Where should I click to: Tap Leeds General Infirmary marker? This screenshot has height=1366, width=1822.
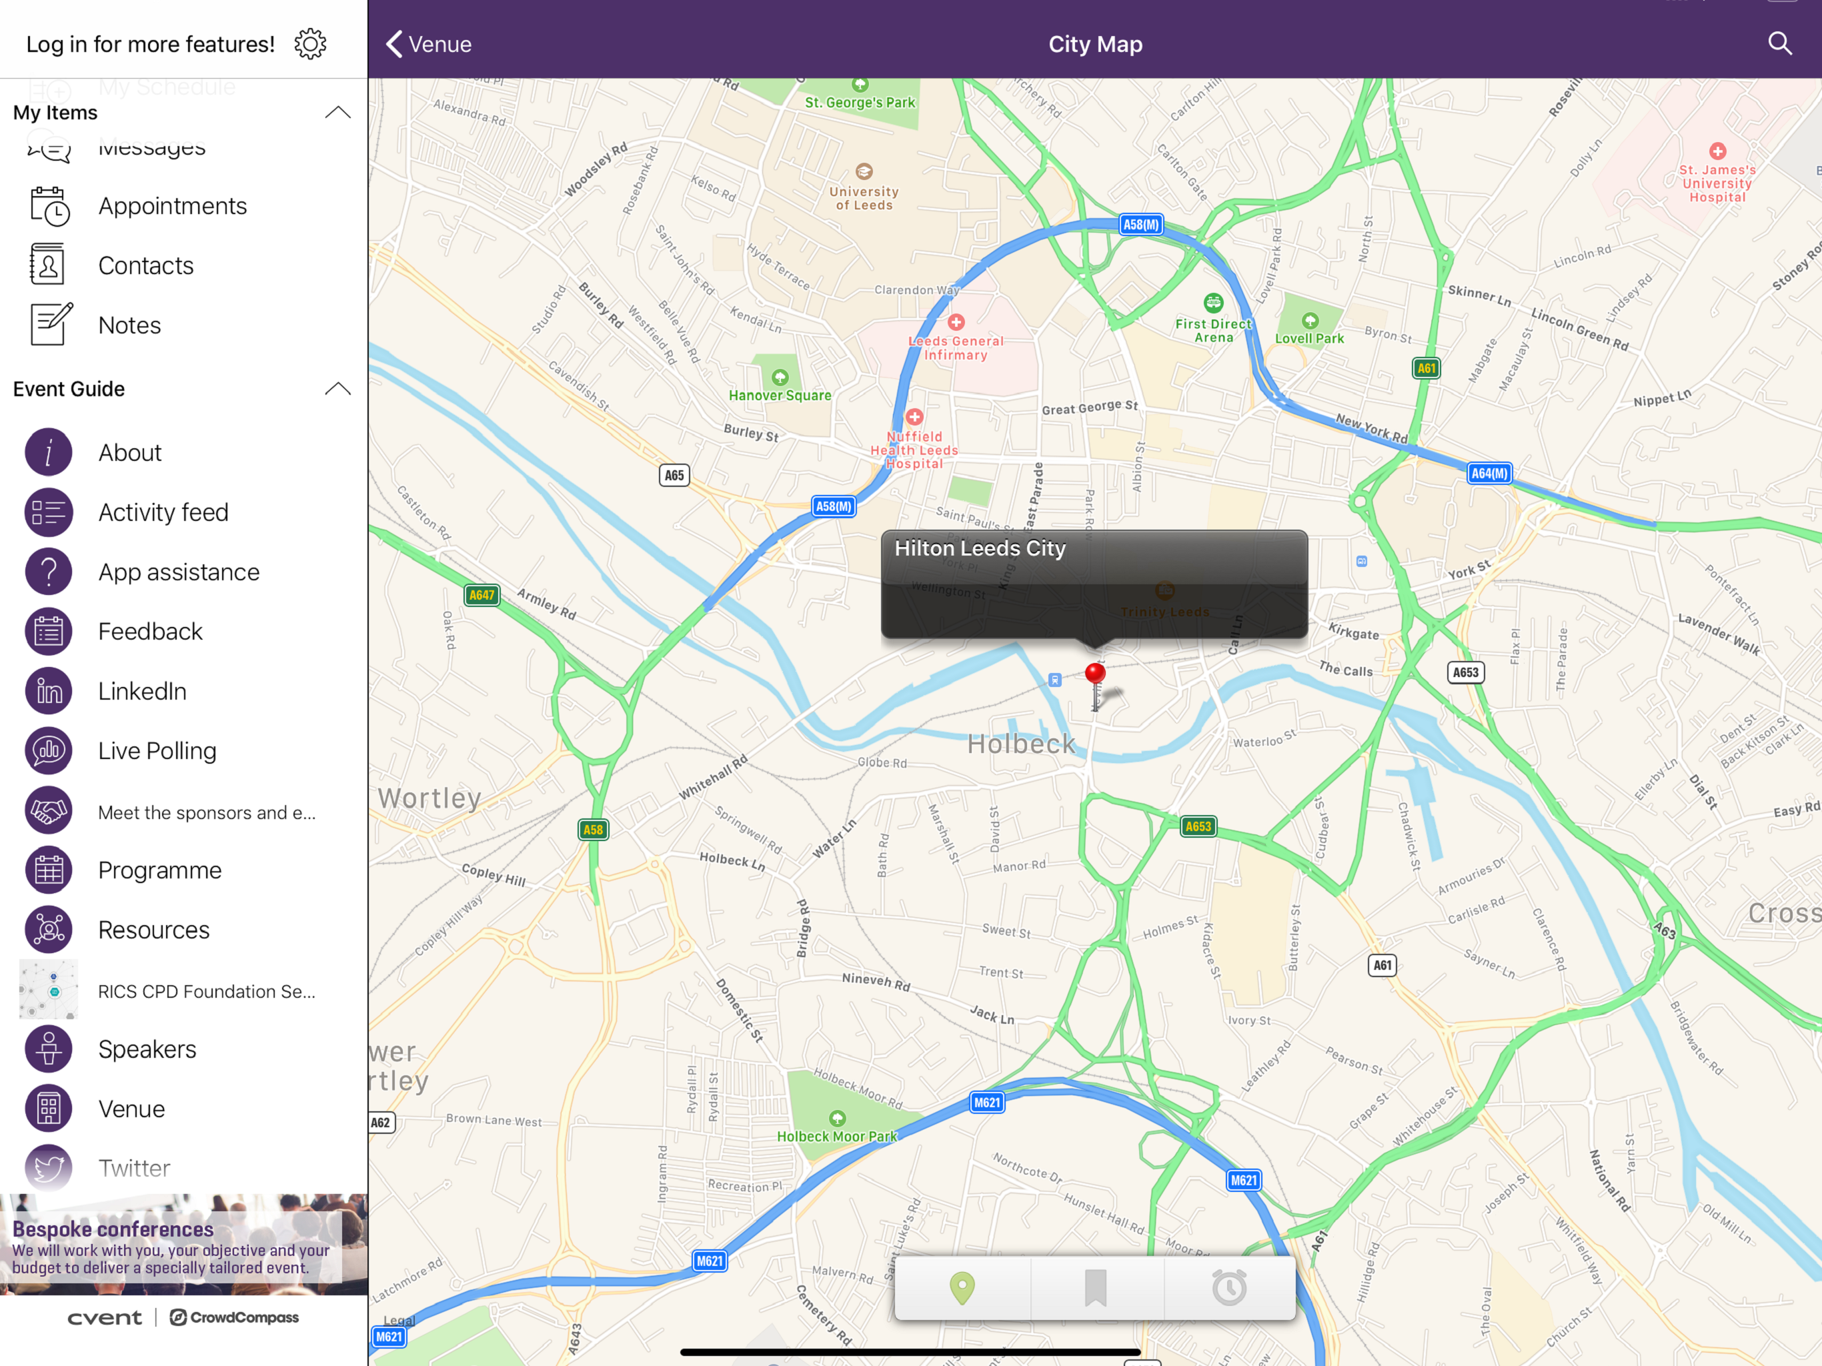point(956,322)
